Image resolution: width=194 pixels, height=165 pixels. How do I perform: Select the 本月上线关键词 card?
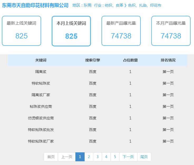[71, 31]
